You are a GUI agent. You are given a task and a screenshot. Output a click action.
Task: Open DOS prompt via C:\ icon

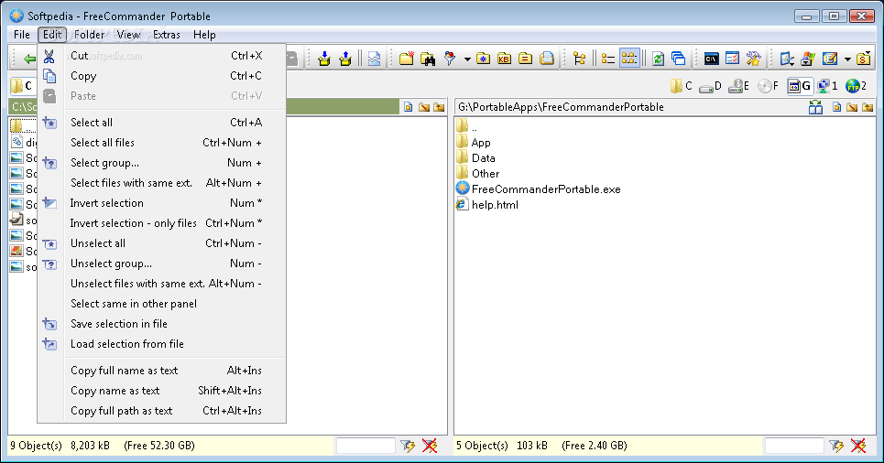pos(712,58)
